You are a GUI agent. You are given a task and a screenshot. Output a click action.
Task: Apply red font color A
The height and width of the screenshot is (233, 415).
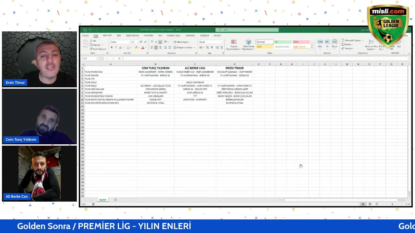(x=143, y=48)
